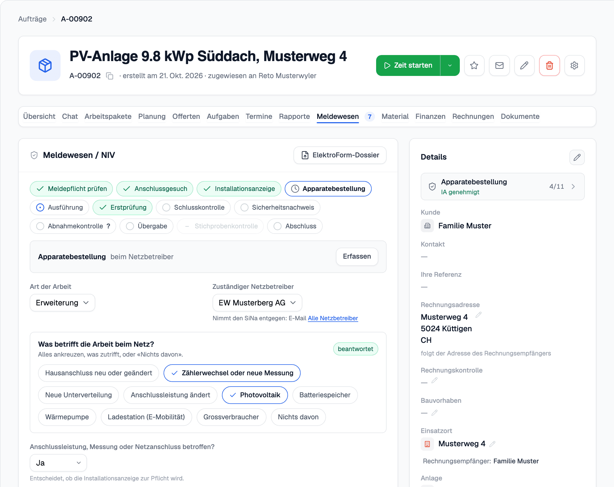This screenshot has width=614, height=487.
Task: Select the Ausführung step
Action: coord(59,207)
